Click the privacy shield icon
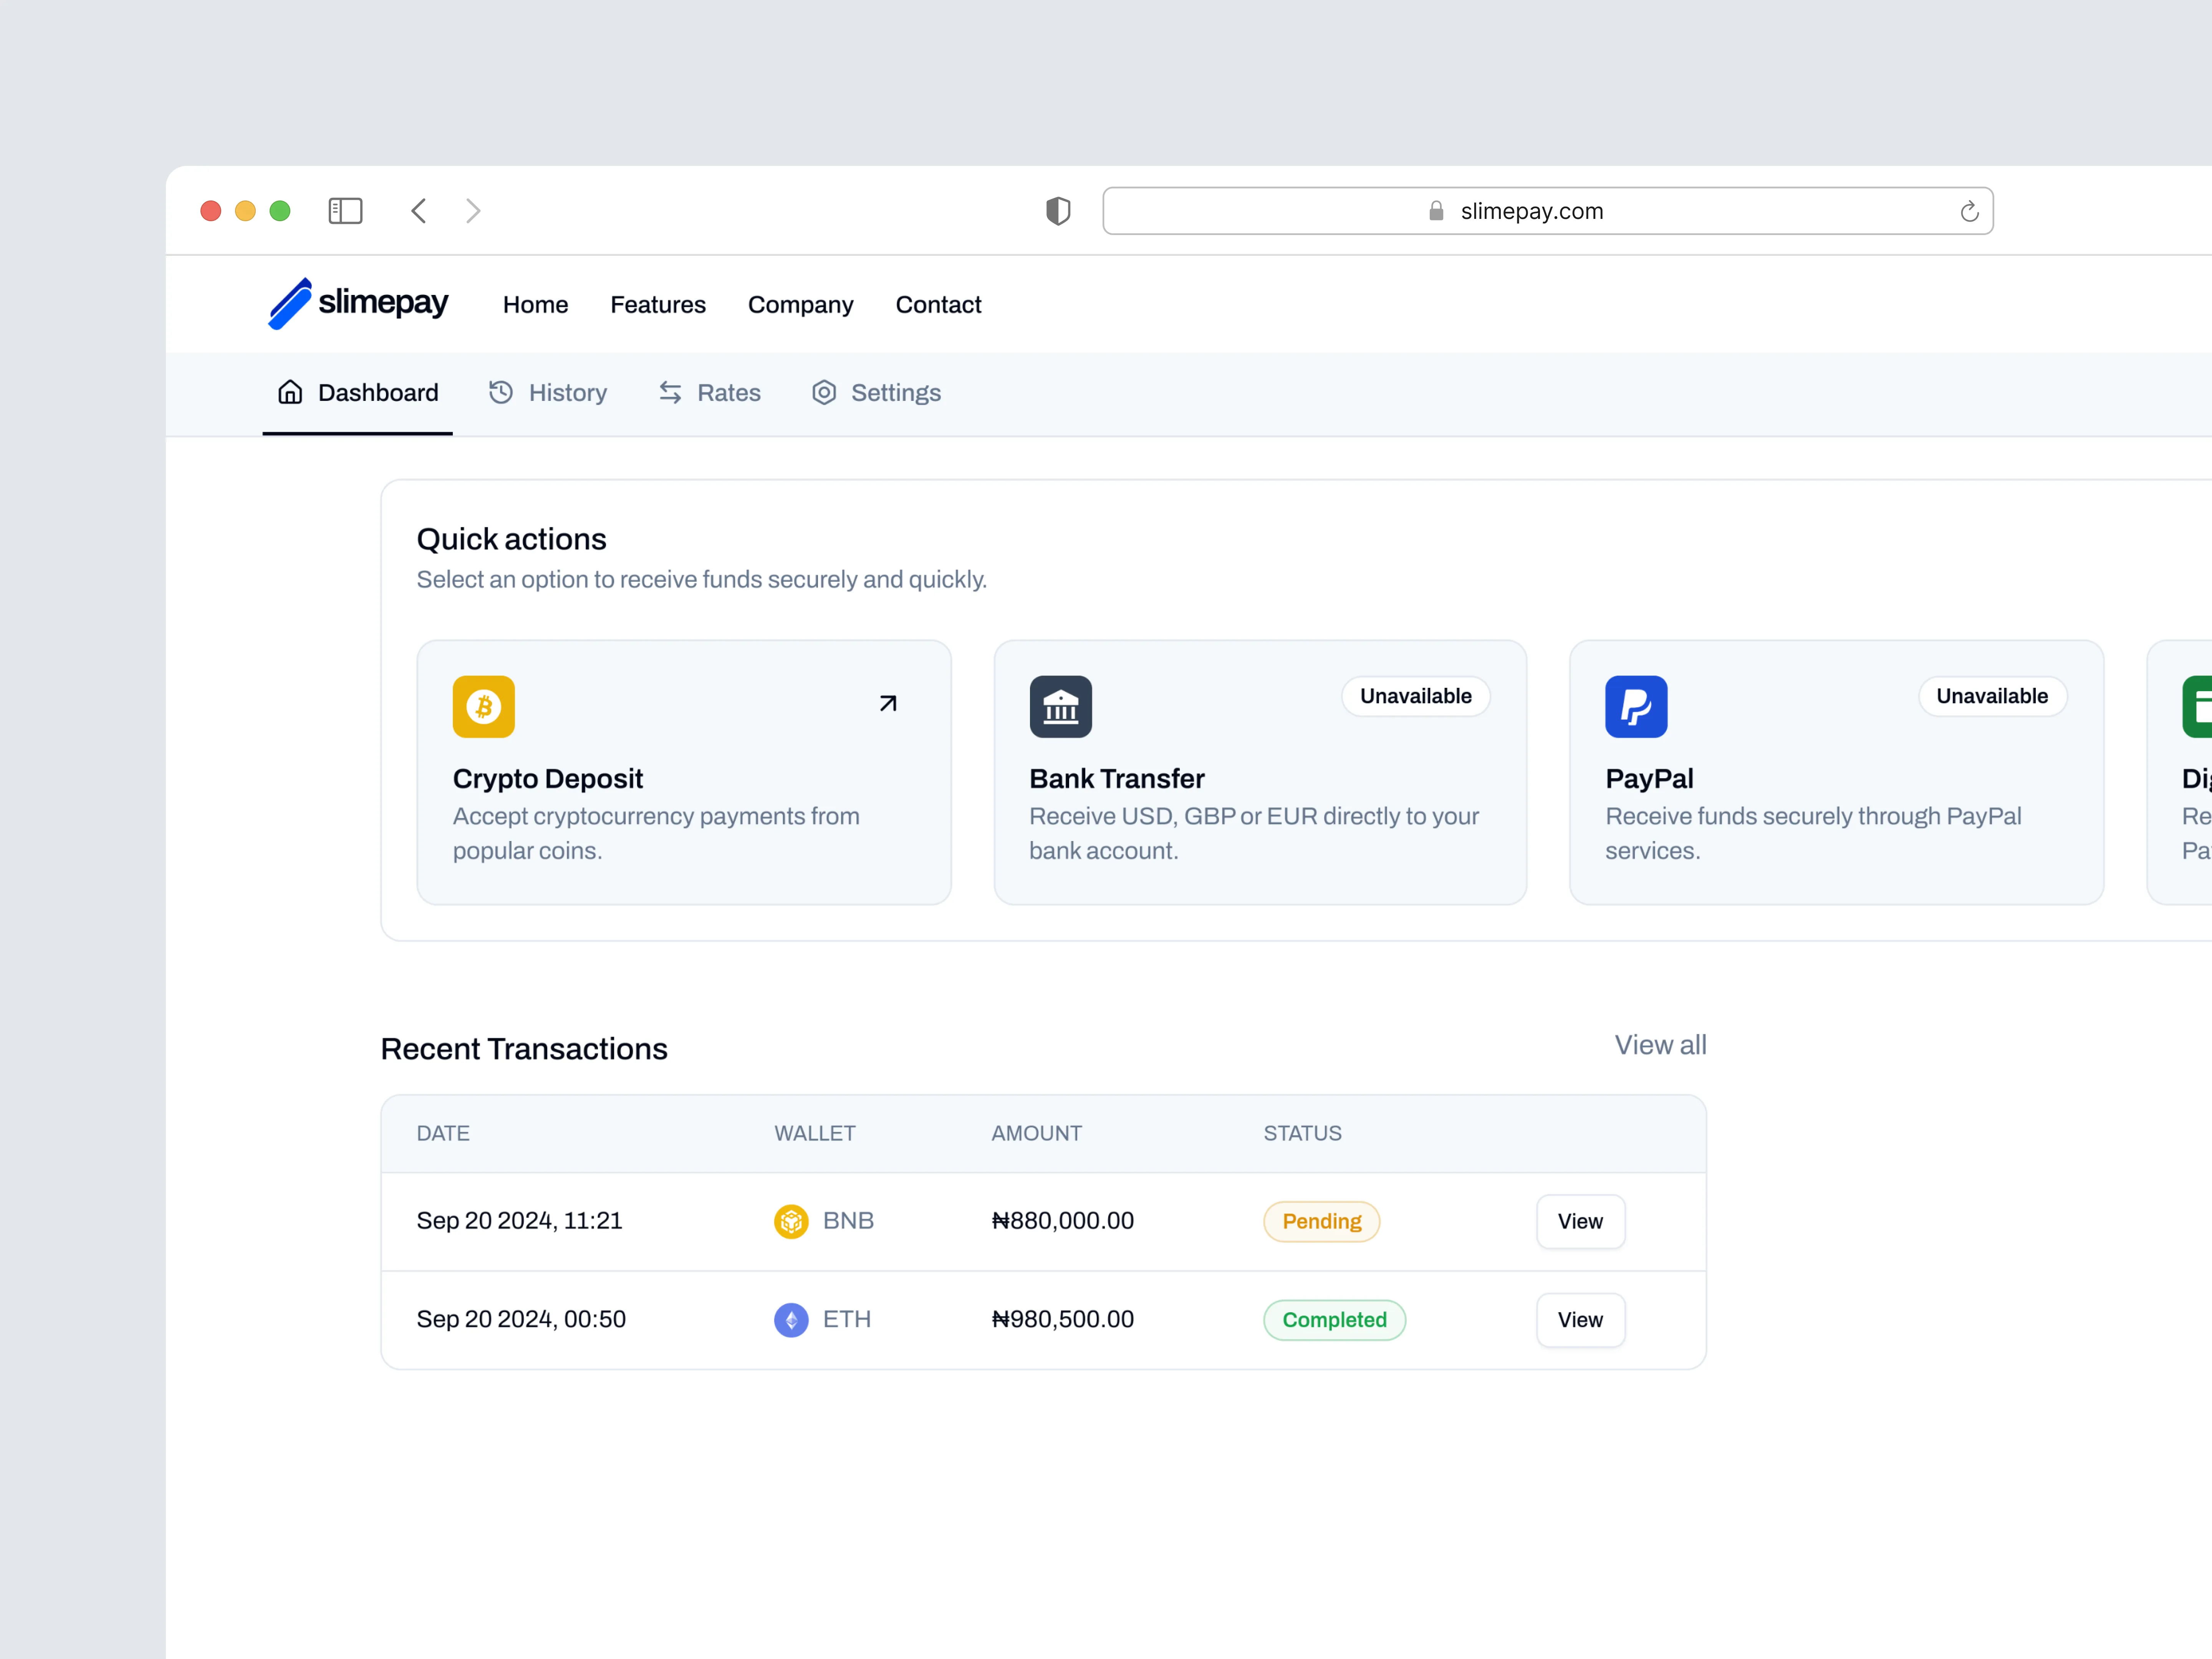The height and width of the screenshot is (1659, 2212). click(1058, 211)
